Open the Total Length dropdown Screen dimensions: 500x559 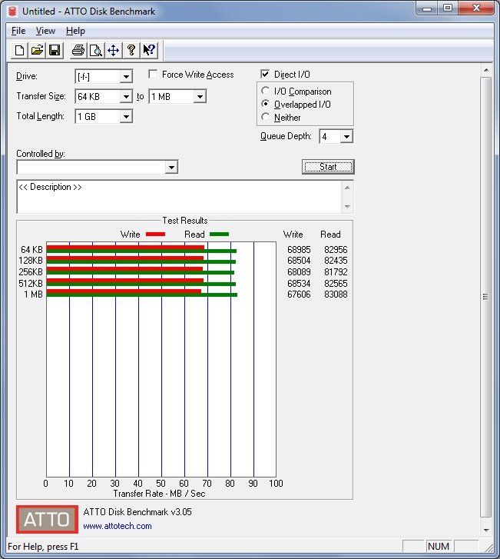point(126,117)
